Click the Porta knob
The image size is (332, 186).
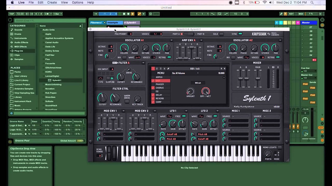268,154
